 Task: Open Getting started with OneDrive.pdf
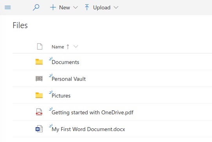click(x=93, y=113)
